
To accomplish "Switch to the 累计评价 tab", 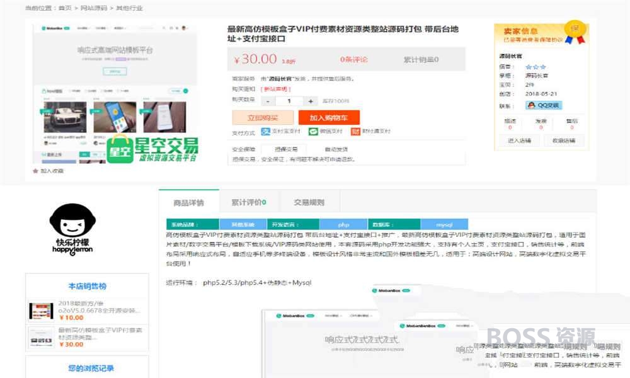I will tap(249, 202).
